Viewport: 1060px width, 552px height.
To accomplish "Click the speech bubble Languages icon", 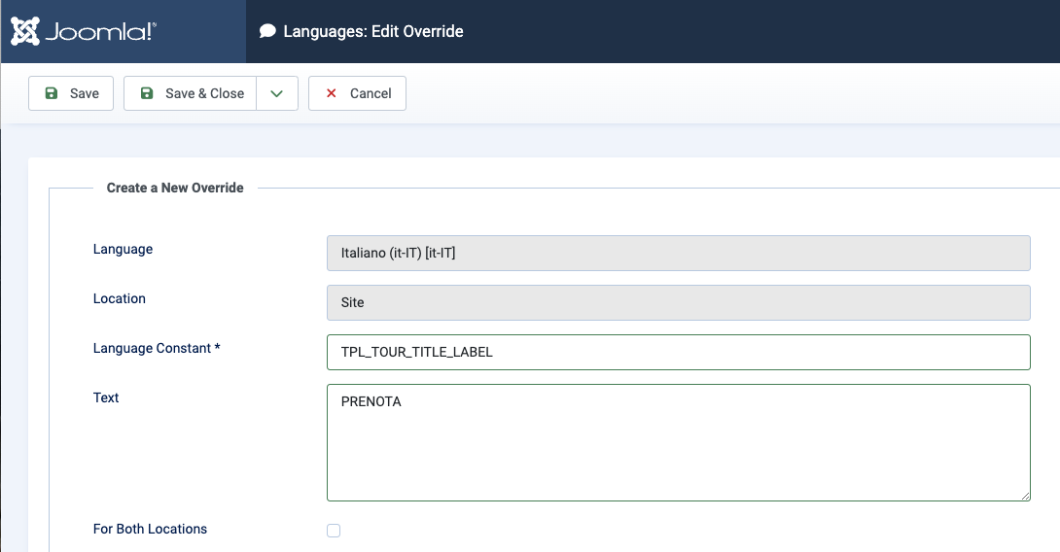I will (x=267, y=31).
